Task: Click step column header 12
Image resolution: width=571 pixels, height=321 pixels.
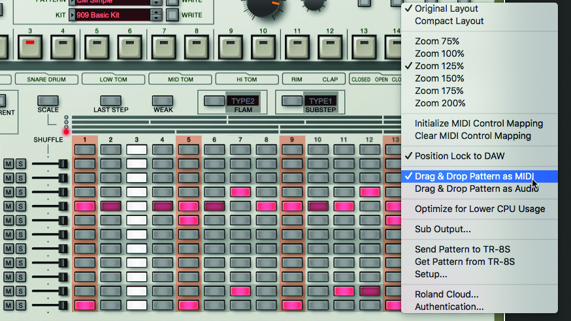Action: click(369, 140)
